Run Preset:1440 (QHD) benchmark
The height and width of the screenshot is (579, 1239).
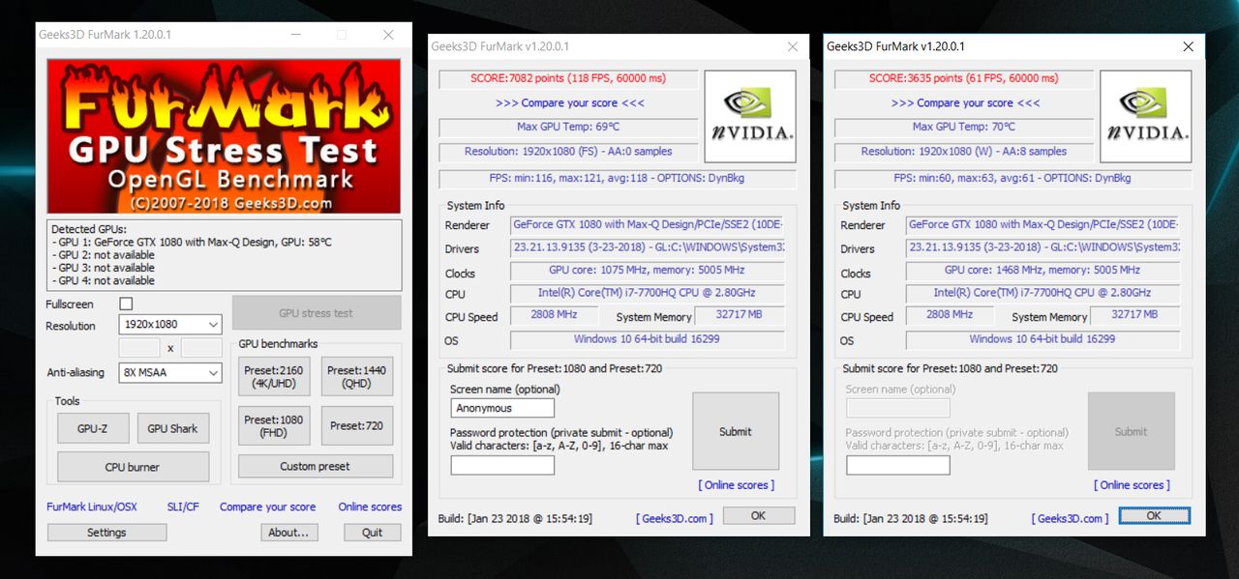tap(357, 376)
